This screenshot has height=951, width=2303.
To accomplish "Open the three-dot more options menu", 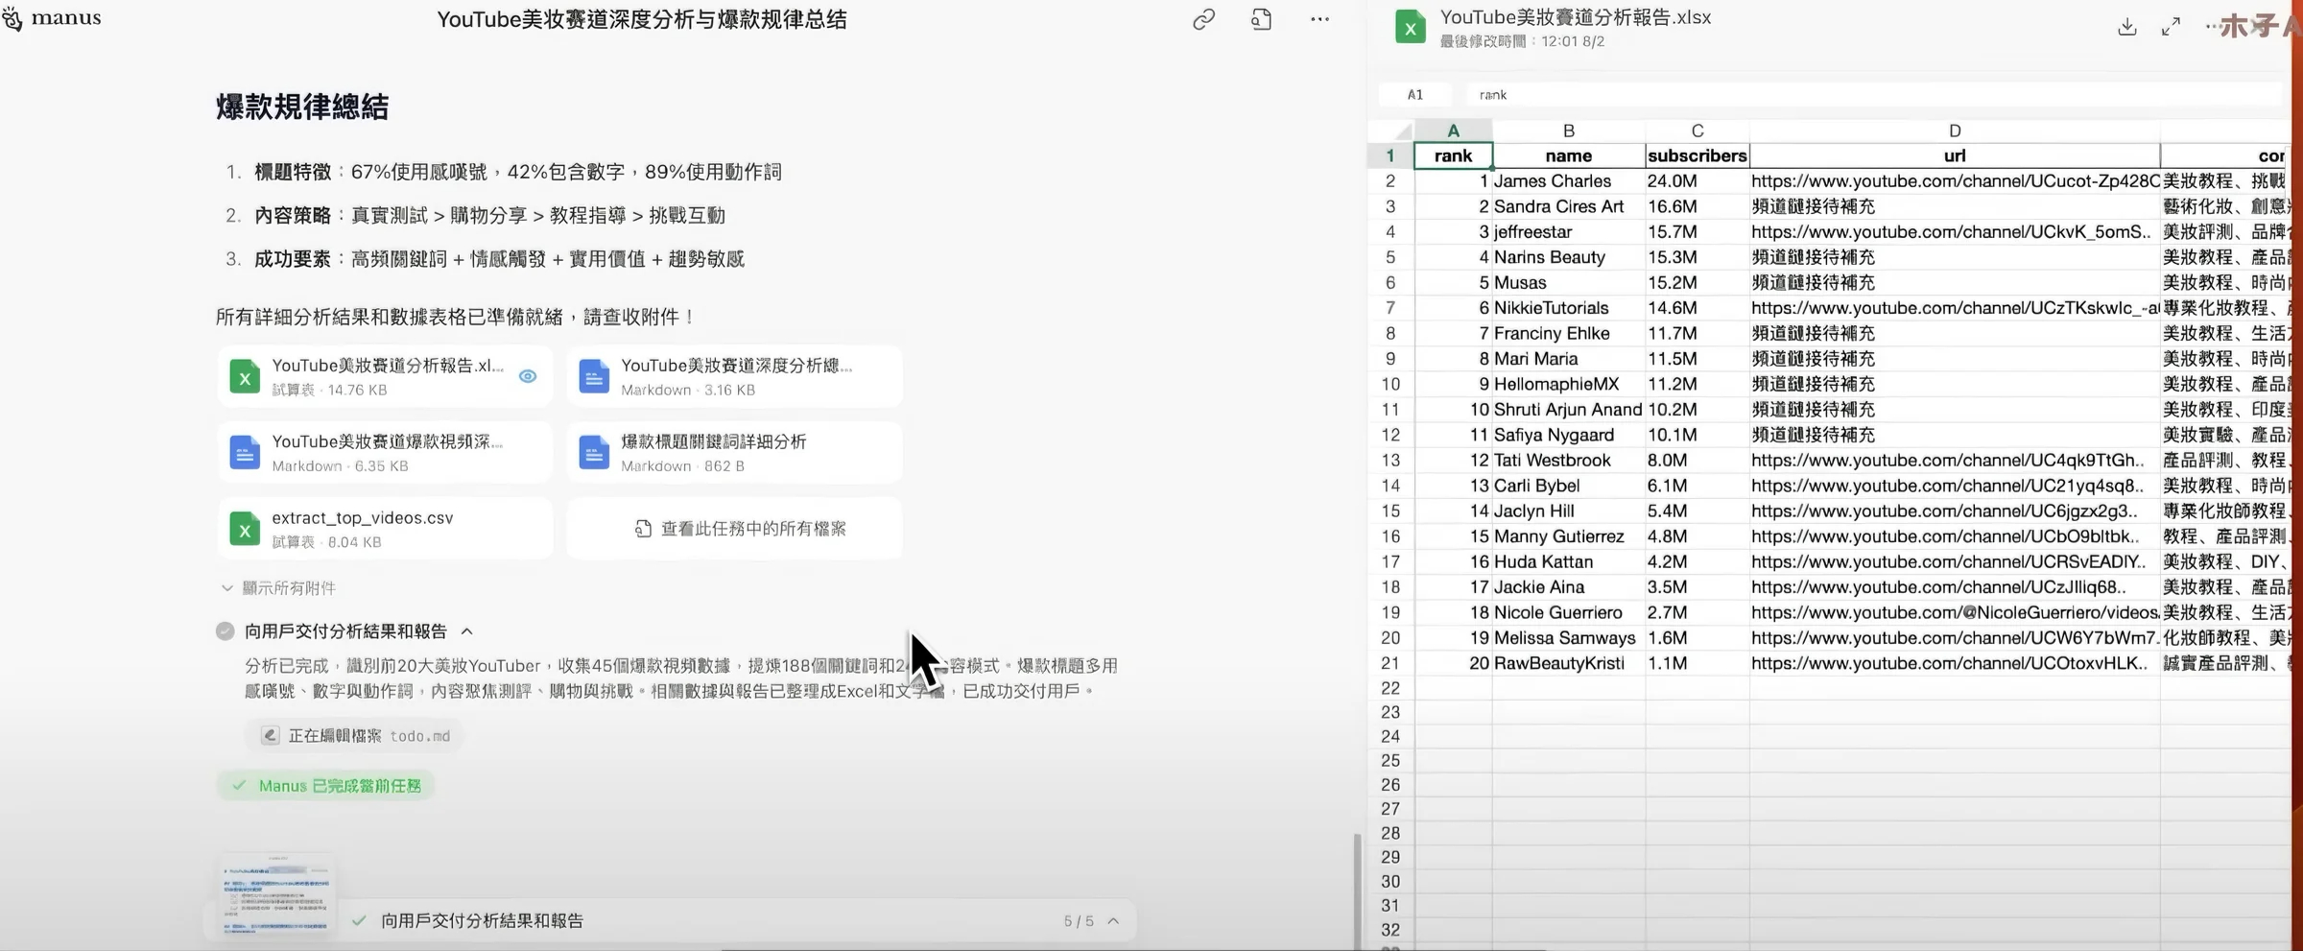I will [1319, 19].
